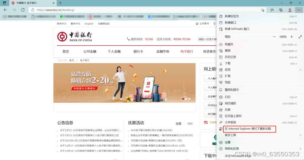Viewport: 304px width, 160px height.
Task: Close the 中国银行_电子银行 tab
Action: pyautogui.click(x=53, y=3)
